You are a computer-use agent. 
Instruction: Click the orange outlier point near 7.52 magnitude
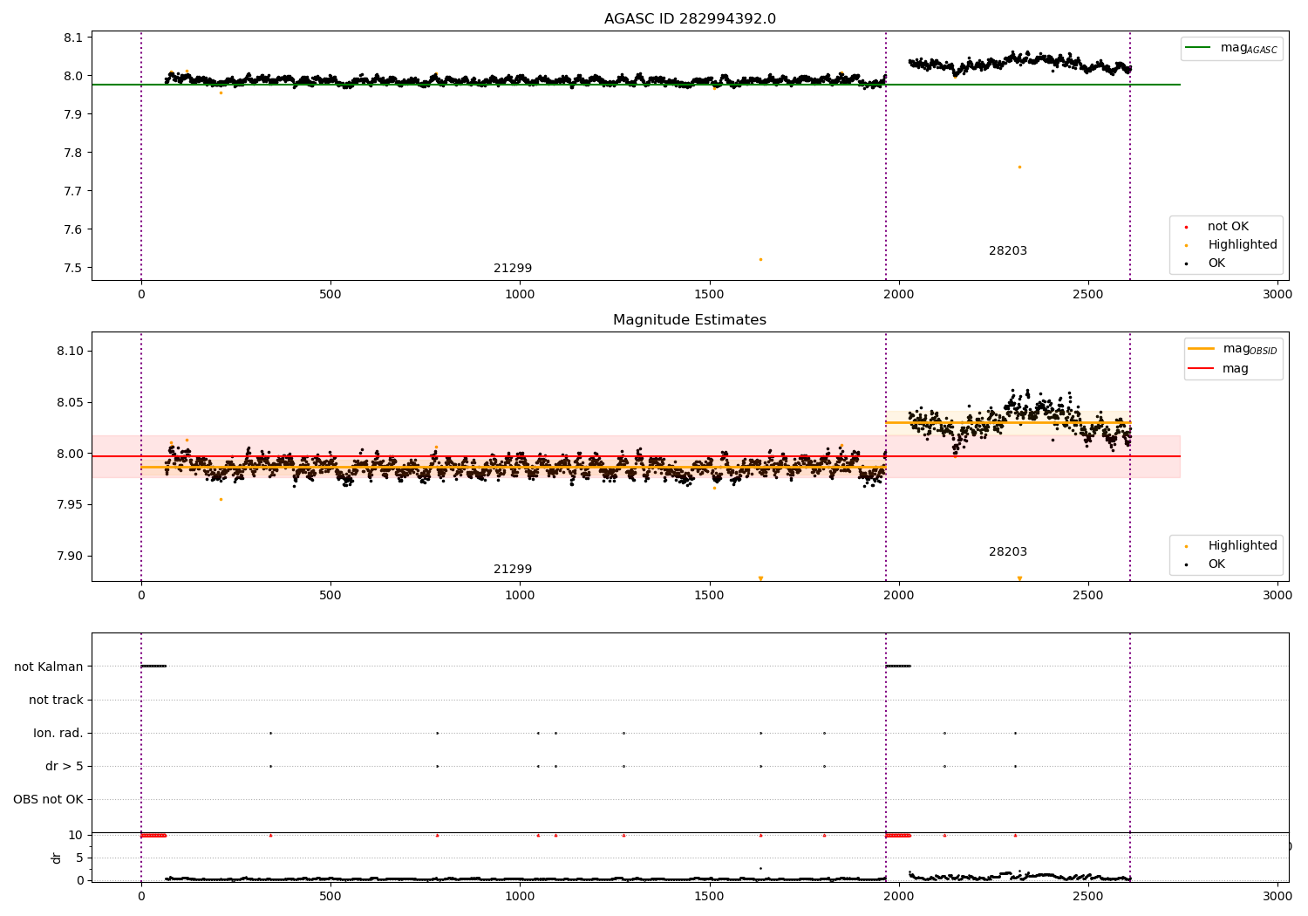pyautogui.click(x=760, y=259)
